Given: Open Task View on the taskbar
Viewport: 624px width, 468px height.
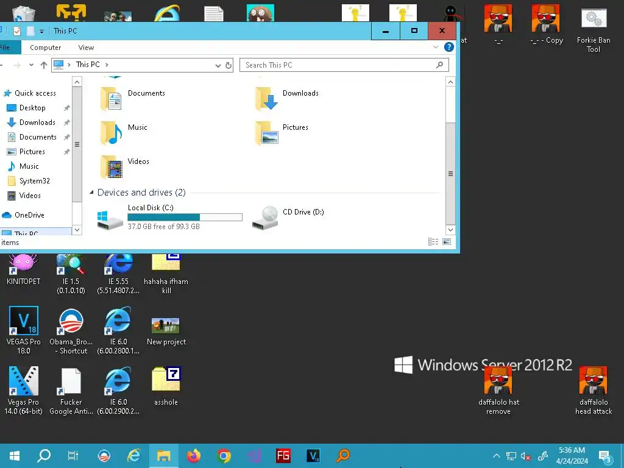Looking at the screenshot, I should click(x=73, y=456).
